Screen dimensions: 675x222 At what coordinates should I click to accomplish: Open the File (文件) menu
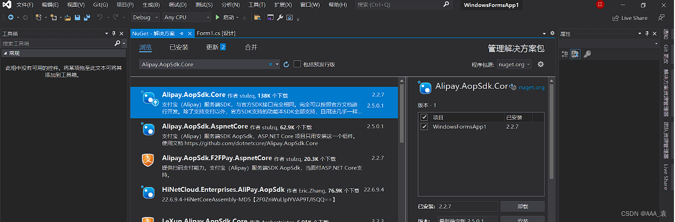[x=25, y=5]
